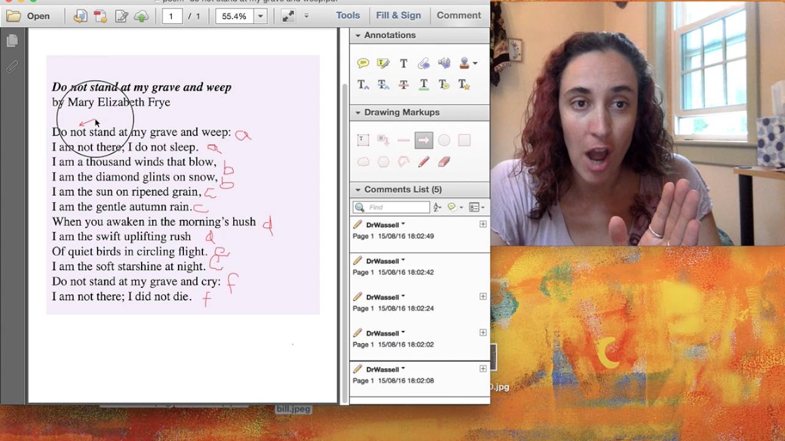
Task: Open author menu of 18:02:49 comment
Action: (x=403, y=224)
